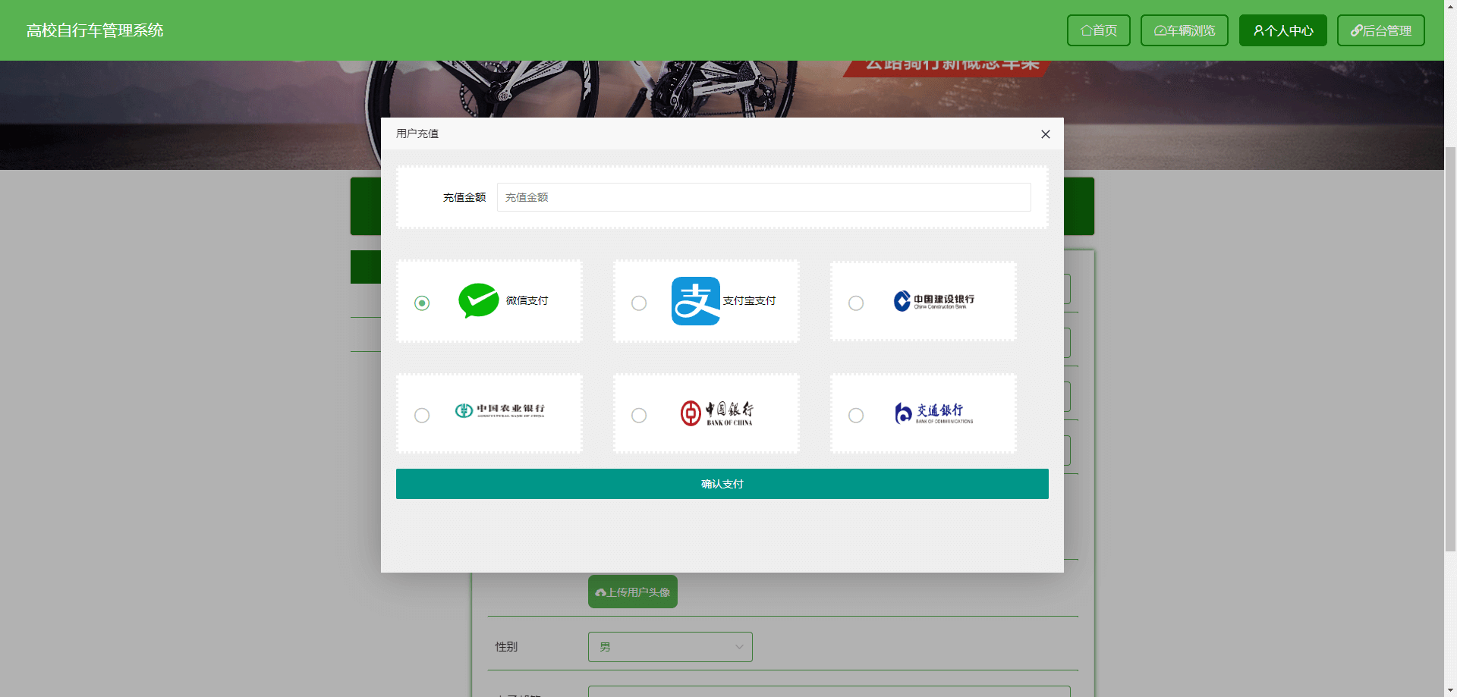Choose China Construction Bank radio button
Screen dimensions: 1457x697
pos(856,303)
